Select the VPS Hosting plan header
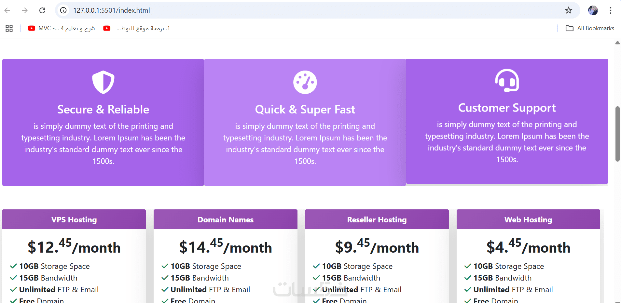 click(74, 220)
